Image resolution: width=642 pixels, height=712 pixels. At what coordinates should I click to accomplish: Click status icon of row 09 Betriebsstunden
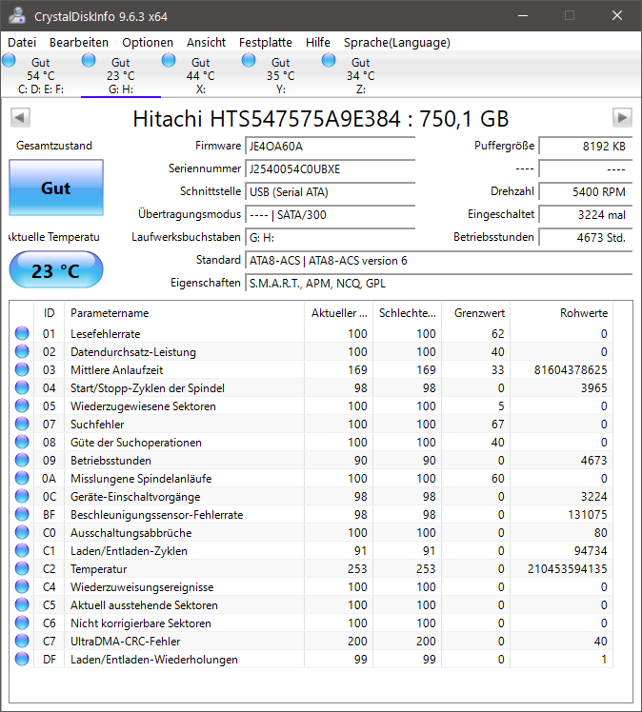pyautogui.click(x=22, y=460)
